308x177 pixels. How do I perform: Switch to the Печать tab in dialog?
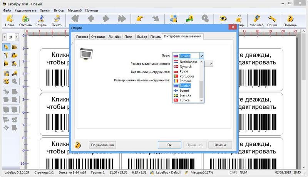tap(156, 37)
